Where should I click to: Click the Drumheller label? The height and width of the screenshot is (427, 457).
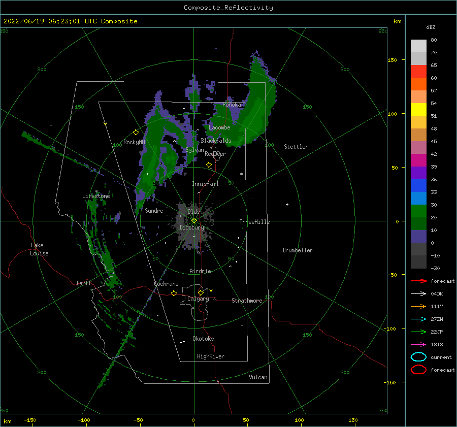tap(298, 250)
